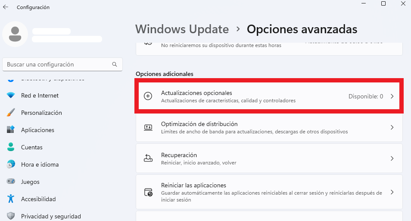Open the Aplicaciones sidebar icon
The width and height of the screenshot is (411, 221).
pyautogui.click(x=11, y=129)
